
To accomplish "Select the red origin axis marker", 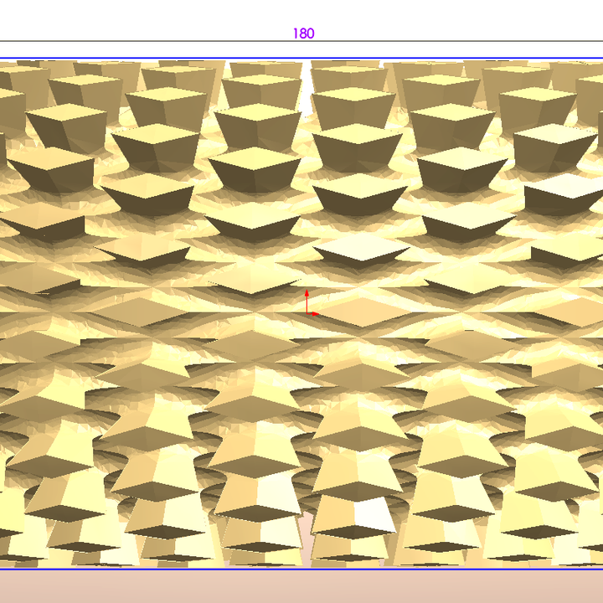I will (x=309, y=308).
